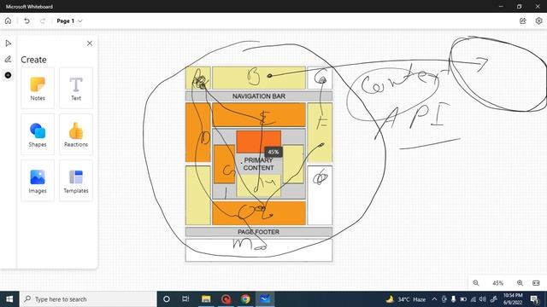Open Cortana from the taskbar
This screenshot has width=547, height=307.
point(167,299)
